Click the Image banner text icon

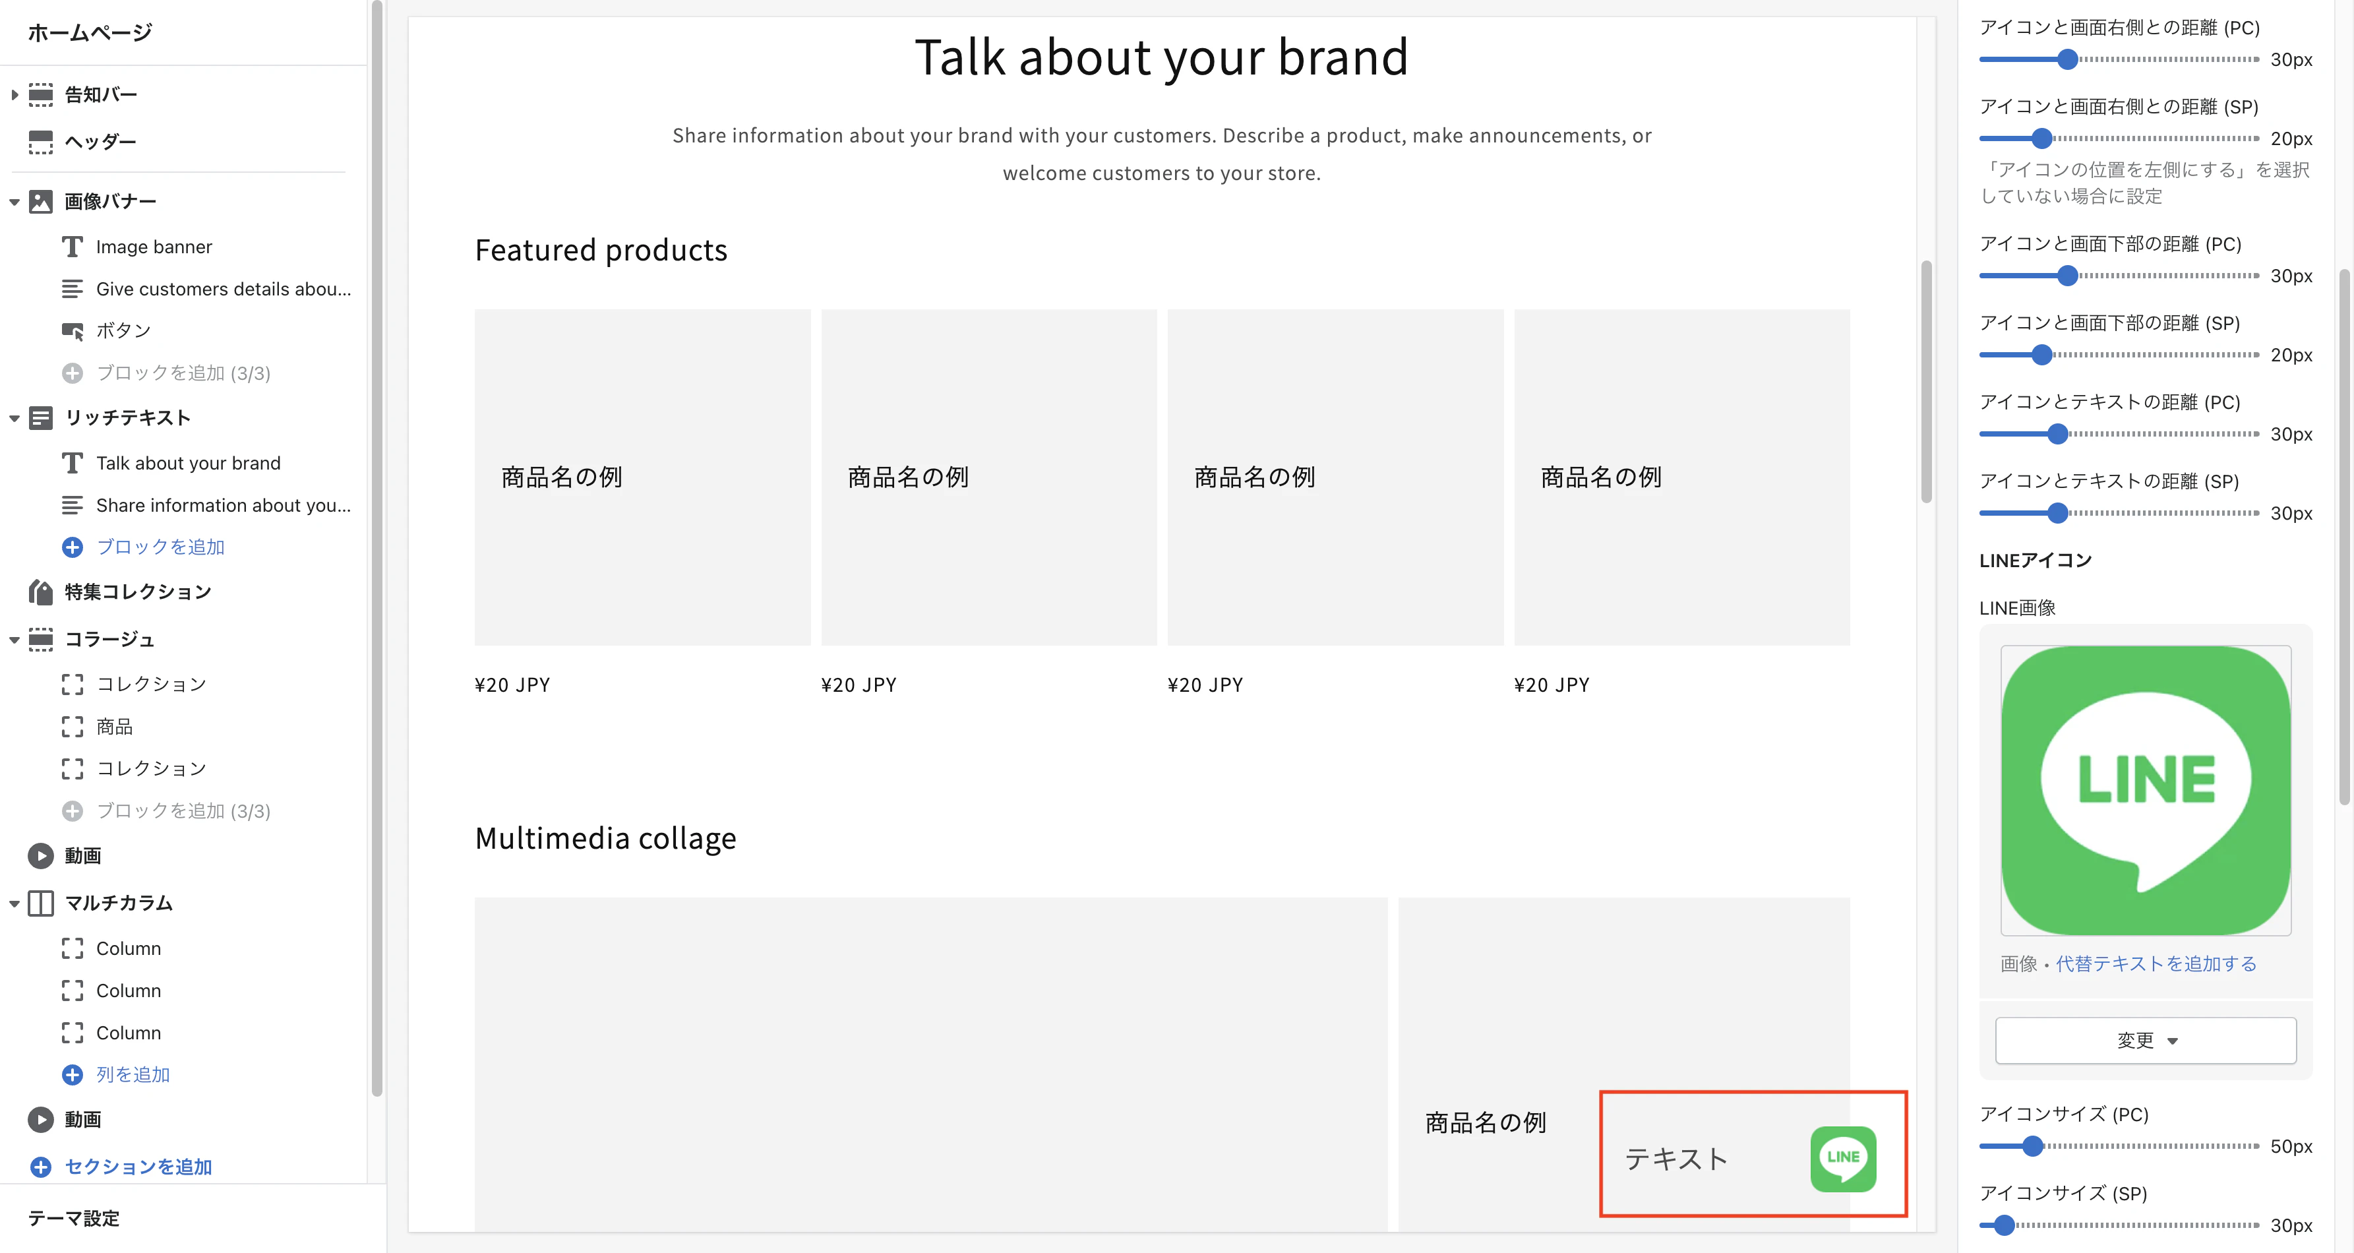click(72, 247)
